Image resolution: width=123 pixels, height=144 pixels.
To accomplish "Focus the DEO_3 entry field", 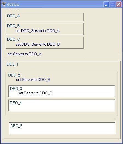I will [62, 91].
